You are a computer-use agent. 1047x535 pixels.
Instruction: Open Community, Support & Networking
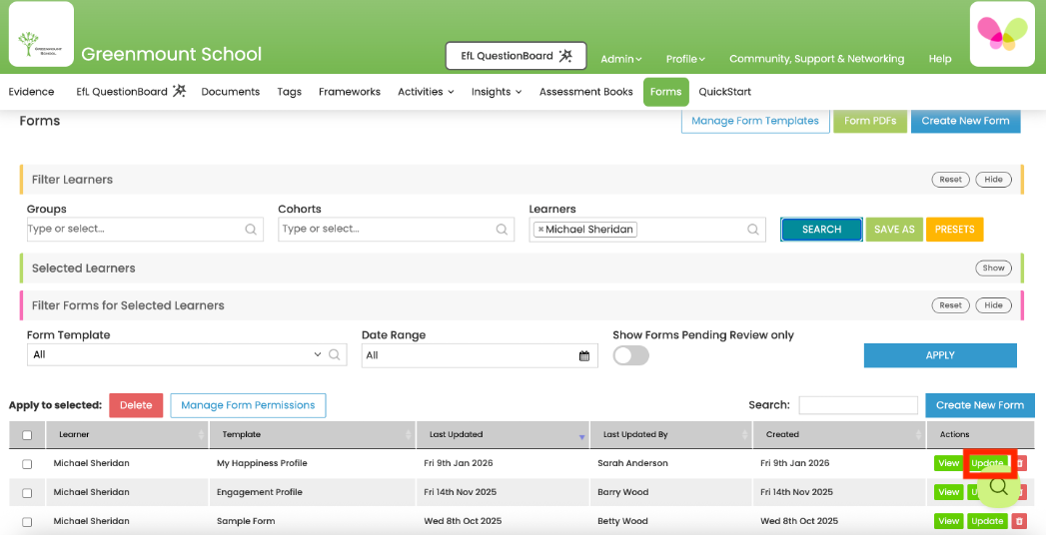click(816, 59)
